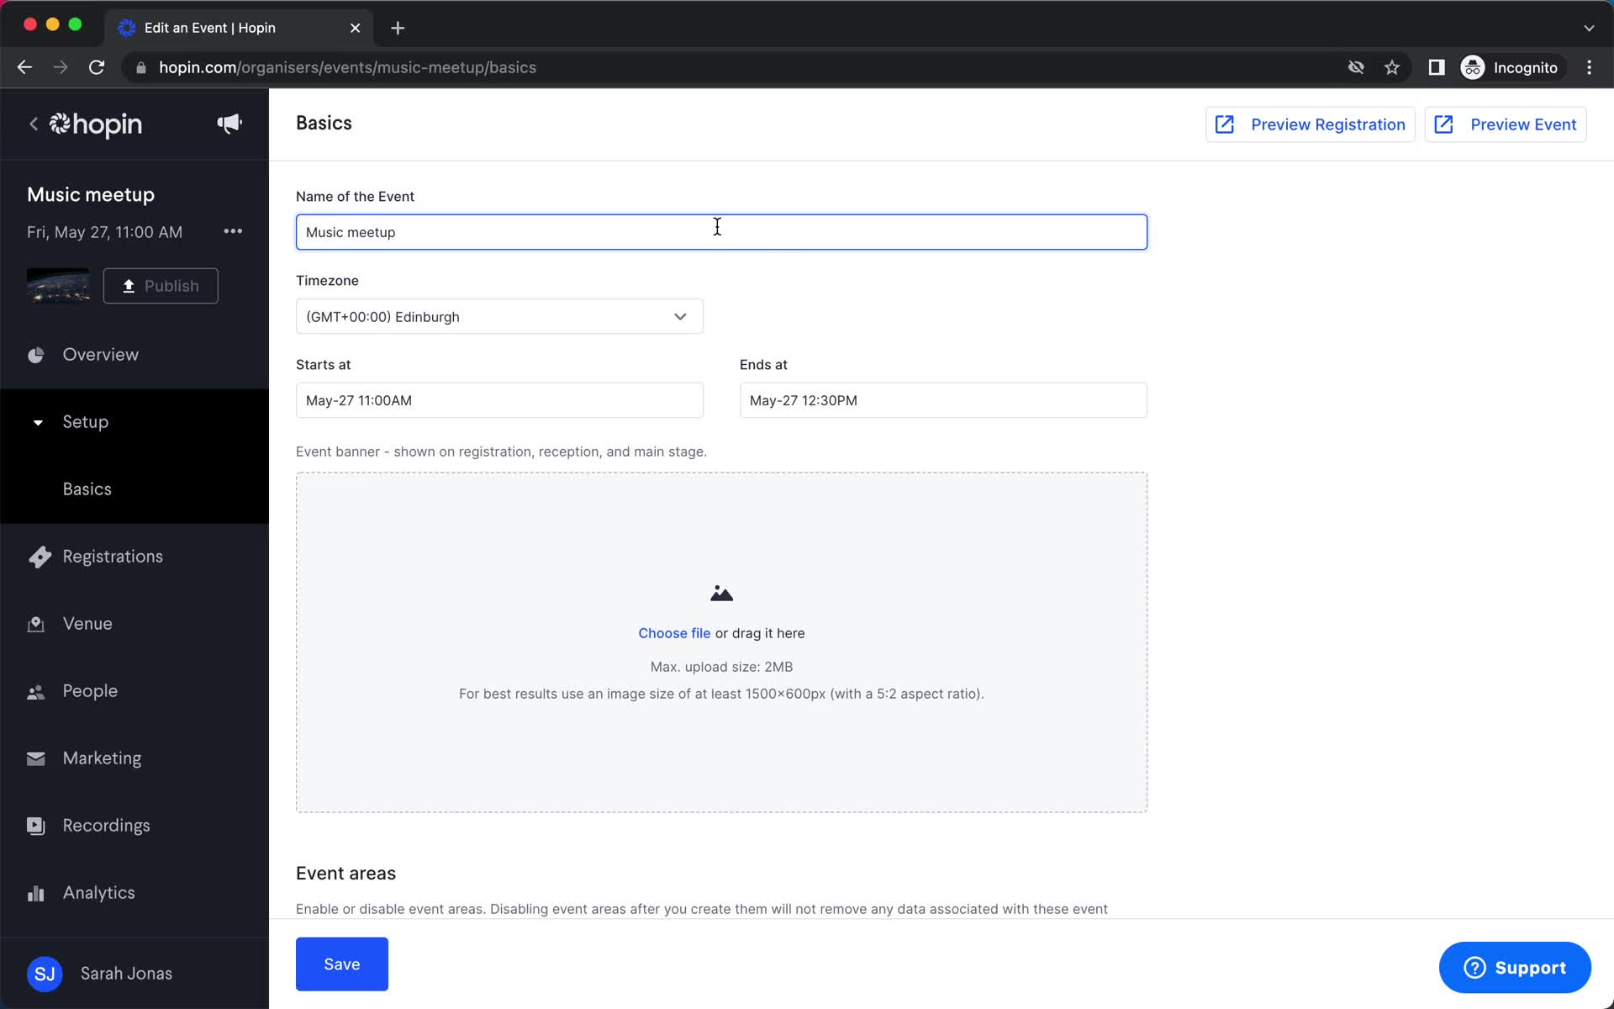Image resolution: width=1614 pixels, height=1009 pixels.
Task: Click the Analytics sidebar icon
Action: [36, 893]
